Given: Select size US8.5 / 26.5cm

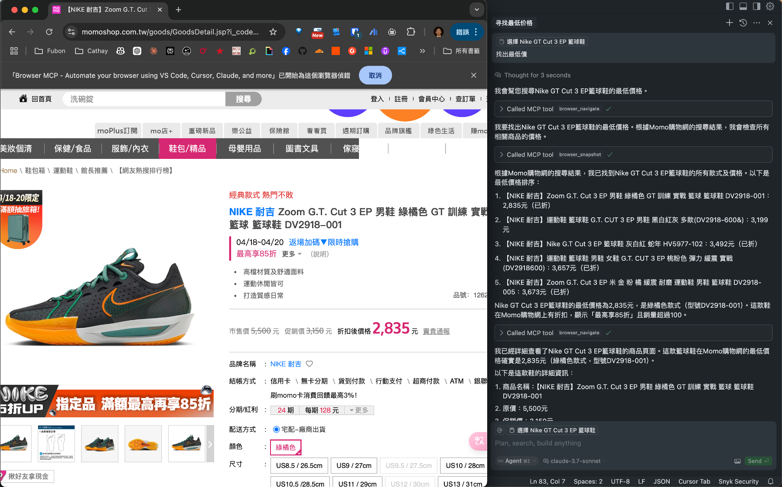Looking at the screenshot, I should pyautogui.click(x=299, y=466).
